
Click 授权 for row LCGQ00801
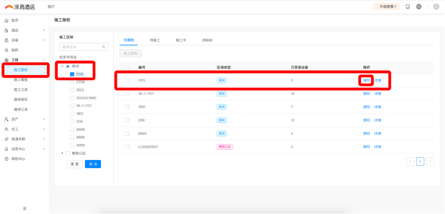coord(367,147)
